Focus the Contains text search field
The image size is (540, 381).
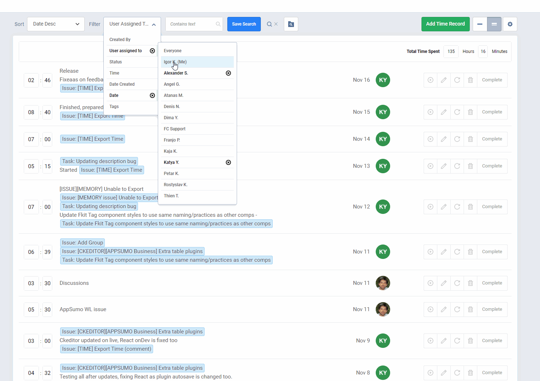tap(194, 24)
